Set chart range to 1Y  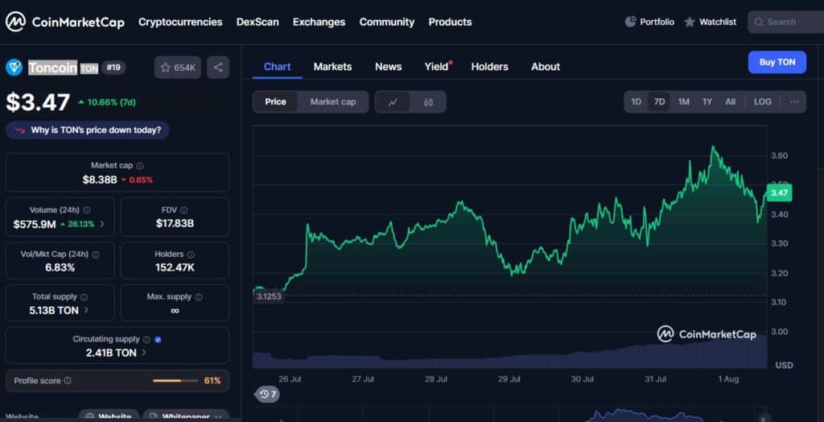pos(707,101)
